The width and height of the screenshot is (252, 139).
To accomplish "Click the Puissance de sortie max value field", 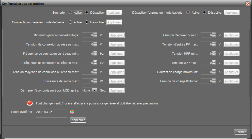I will point(88,81).
